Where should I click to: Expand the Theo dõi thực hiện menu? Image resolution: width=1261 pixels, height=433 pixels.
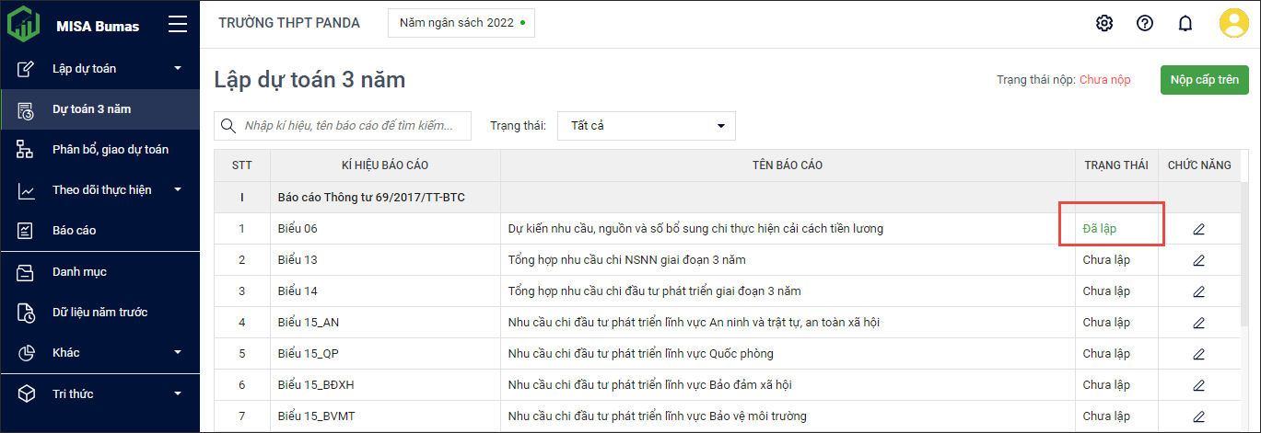pos(99,190)
